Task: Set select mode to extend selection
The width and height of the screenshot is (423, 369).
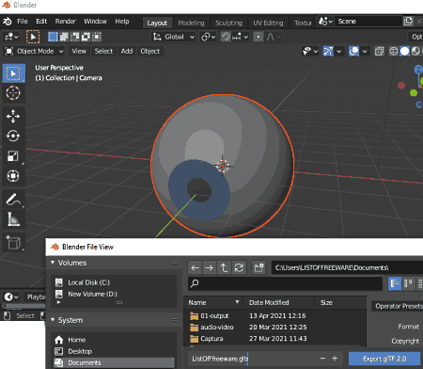Action: click(x=64, y=37)
